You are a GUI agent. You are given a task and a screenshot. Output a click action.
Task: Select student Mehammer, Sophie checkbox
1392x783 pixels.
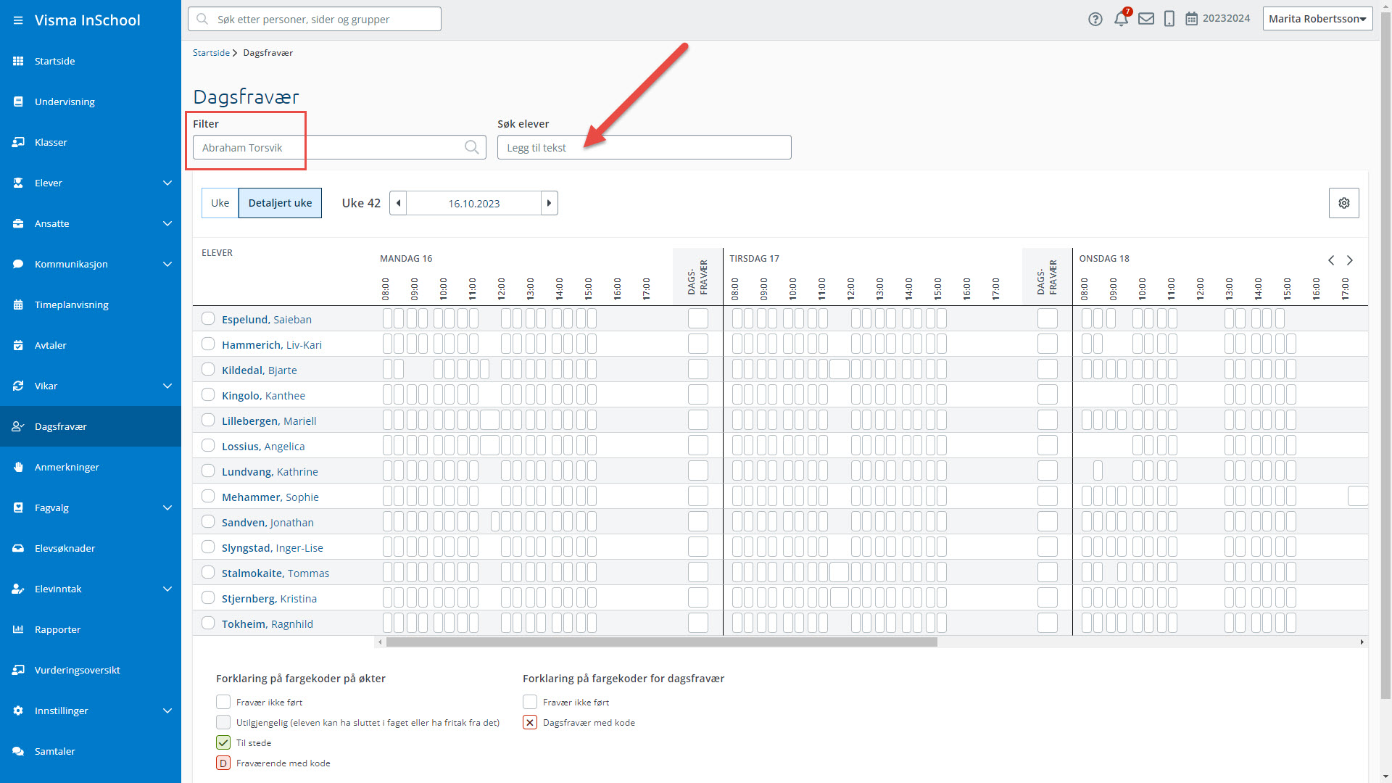(x=208, y=496)
